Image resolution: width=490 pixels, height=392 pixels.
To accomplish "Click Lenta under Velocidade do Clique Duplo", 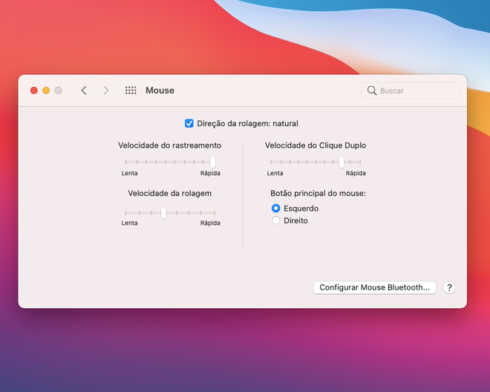I will [x=275, y=173].
